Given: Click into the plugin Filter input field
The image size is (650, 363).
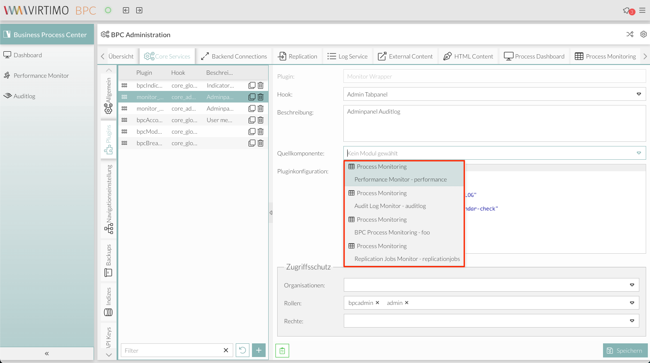Looking at the screenshot, I should [171, 351].
